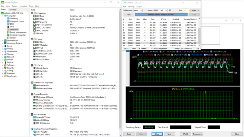
Task: Click the Database category icon
Action: coord(5,73)
